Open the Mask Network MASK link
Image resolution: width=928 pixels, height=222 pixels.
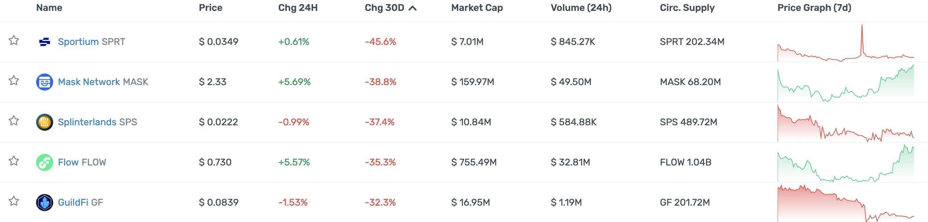point(103,82)
